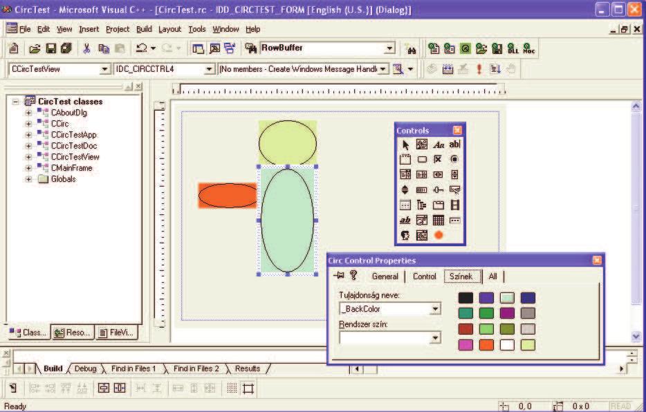Click the Open file toolbar icon
The height and width of the screenshot is (412, 646).
point(35,48)
